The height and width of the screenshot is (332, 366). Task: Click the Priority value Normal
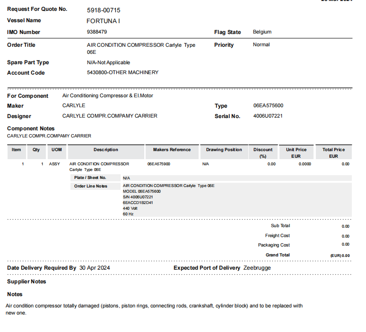tap(261, 45)
